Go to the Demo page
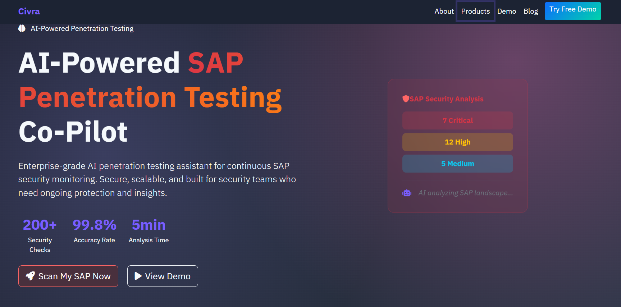Viewport: 621px width, 307px height. pos(507,11)
